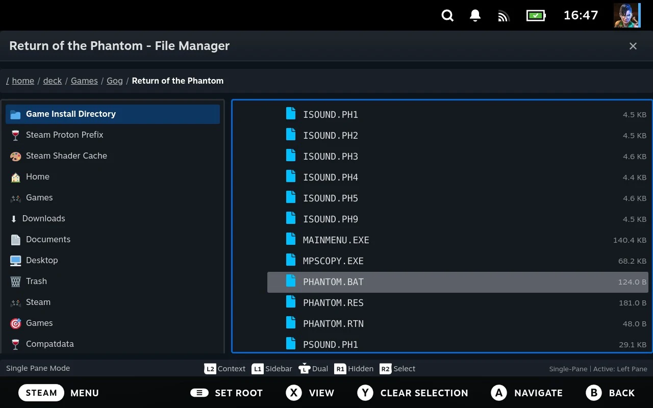
Task: Open notifications bell icon
Action: [475, 15]
